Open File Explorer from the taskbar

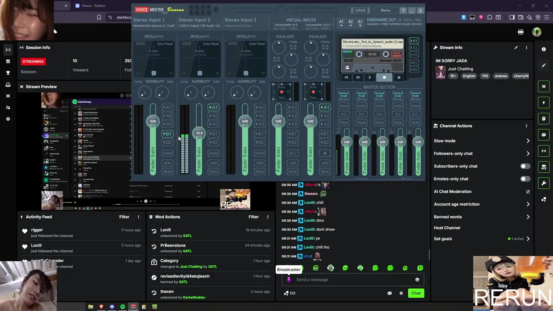pos(91,307)
